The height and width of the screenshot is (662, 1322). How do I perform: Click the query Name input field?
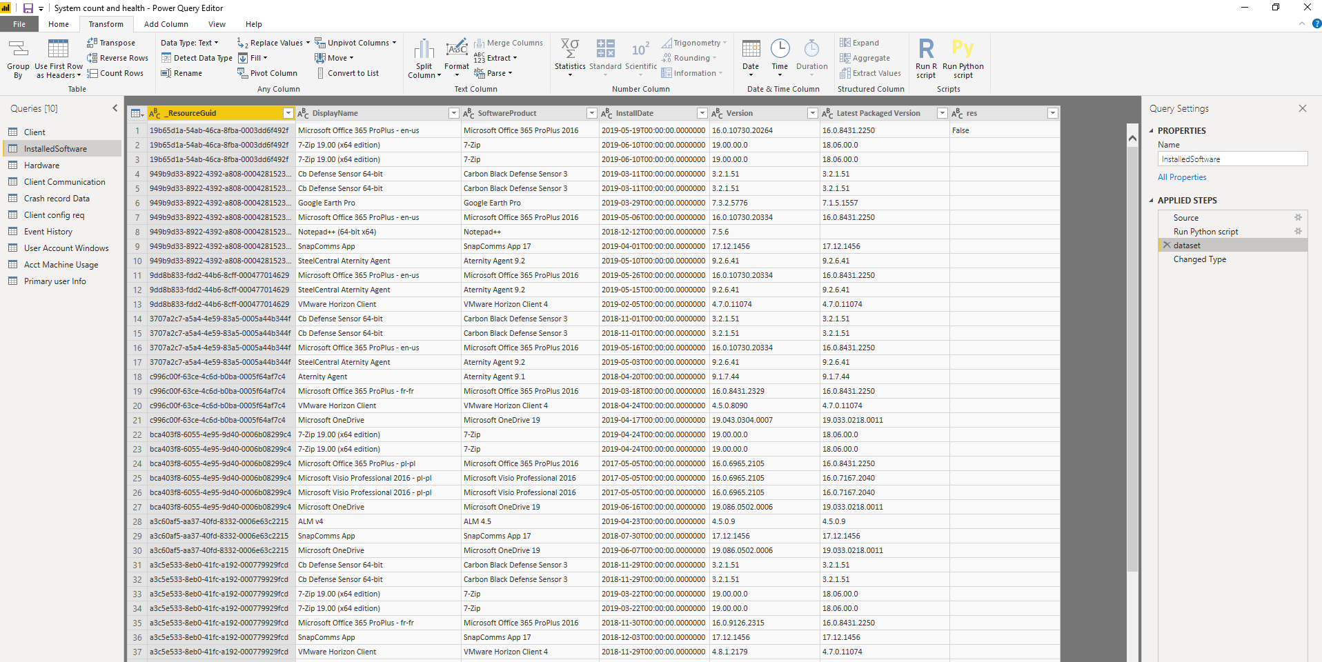pos(1232,159)
